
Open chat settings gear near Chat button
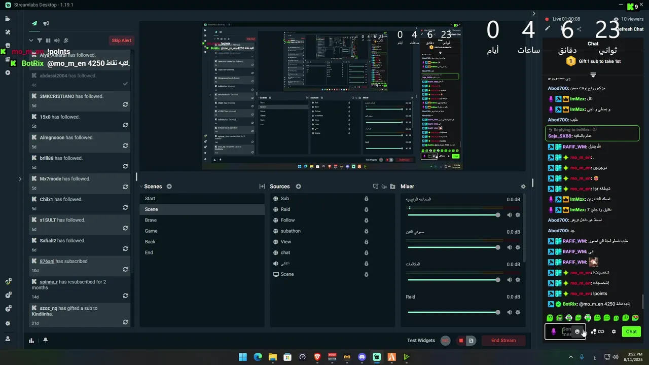coord(614,332)
